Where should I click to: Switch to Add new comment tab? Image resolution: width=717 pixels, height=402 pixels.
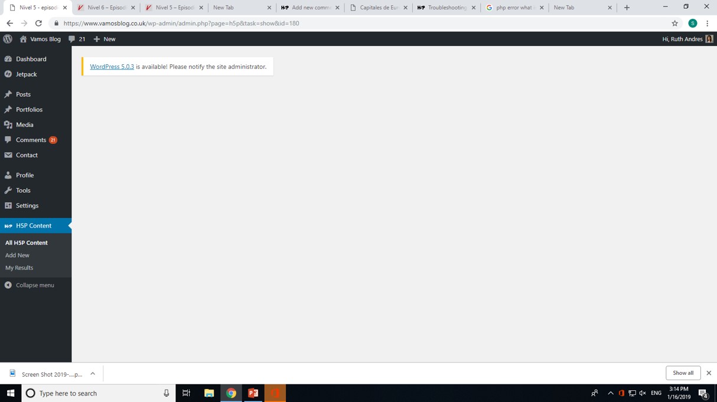point(311,8)
